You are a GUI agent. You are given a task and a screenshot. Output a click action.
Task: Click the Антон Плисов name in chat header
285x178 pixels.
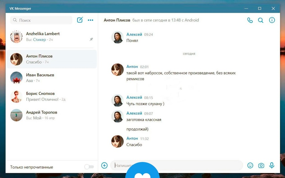[117, 20]
